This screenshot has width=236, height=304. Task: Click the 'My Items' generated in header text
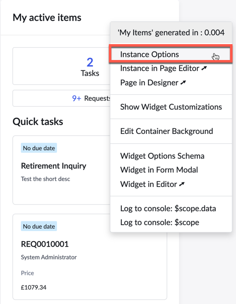(171, 33)
